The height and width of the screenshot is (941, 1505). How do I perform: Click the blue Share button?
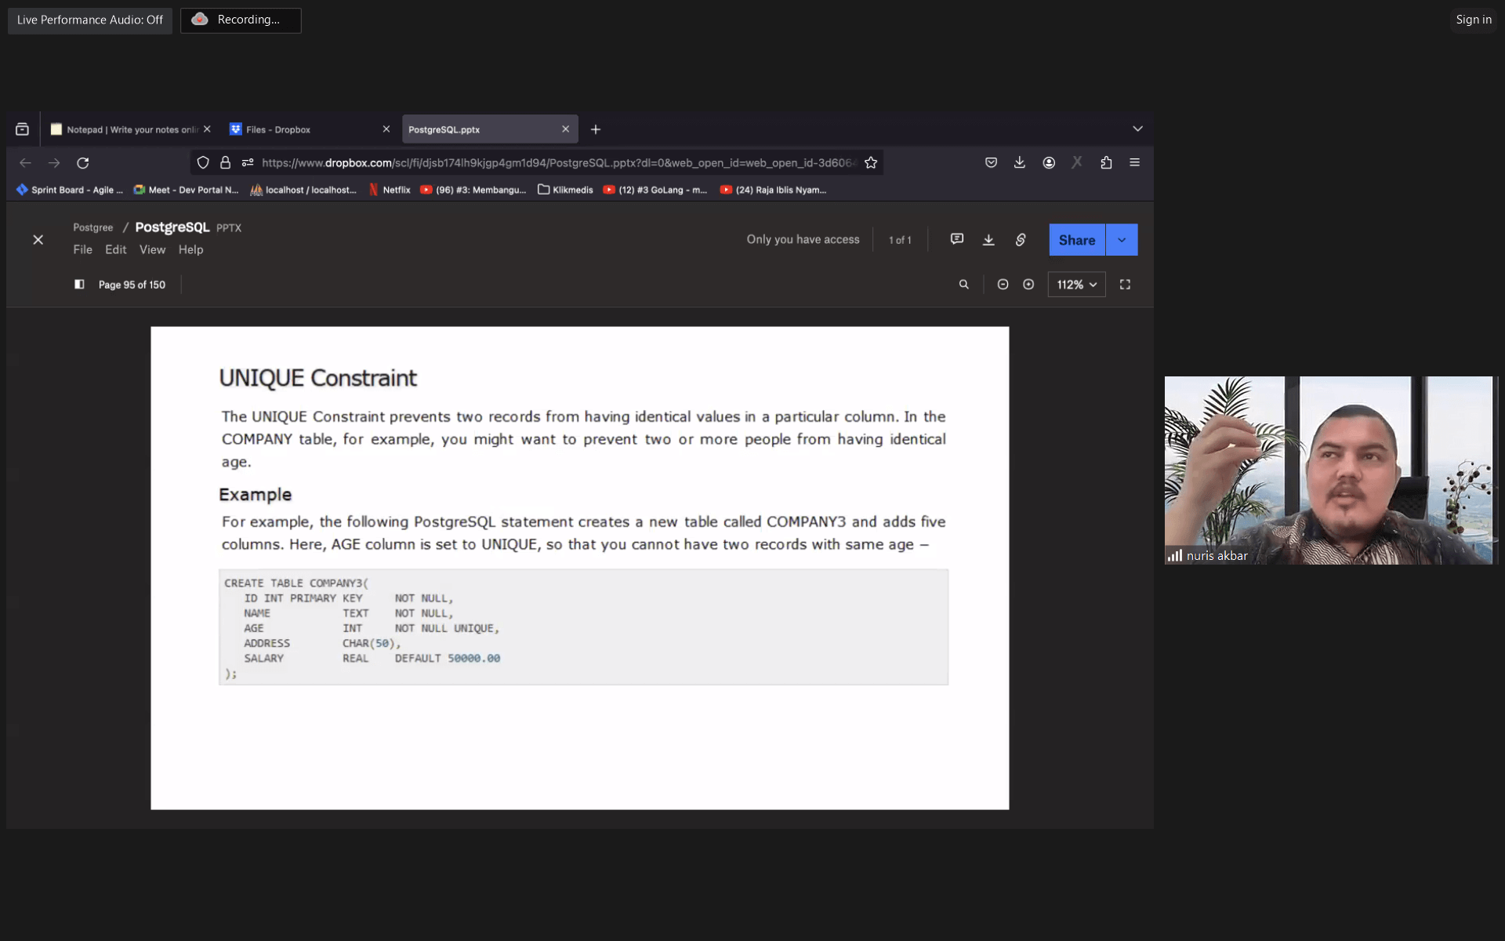pyautogui.click(x=1076, y=240)
